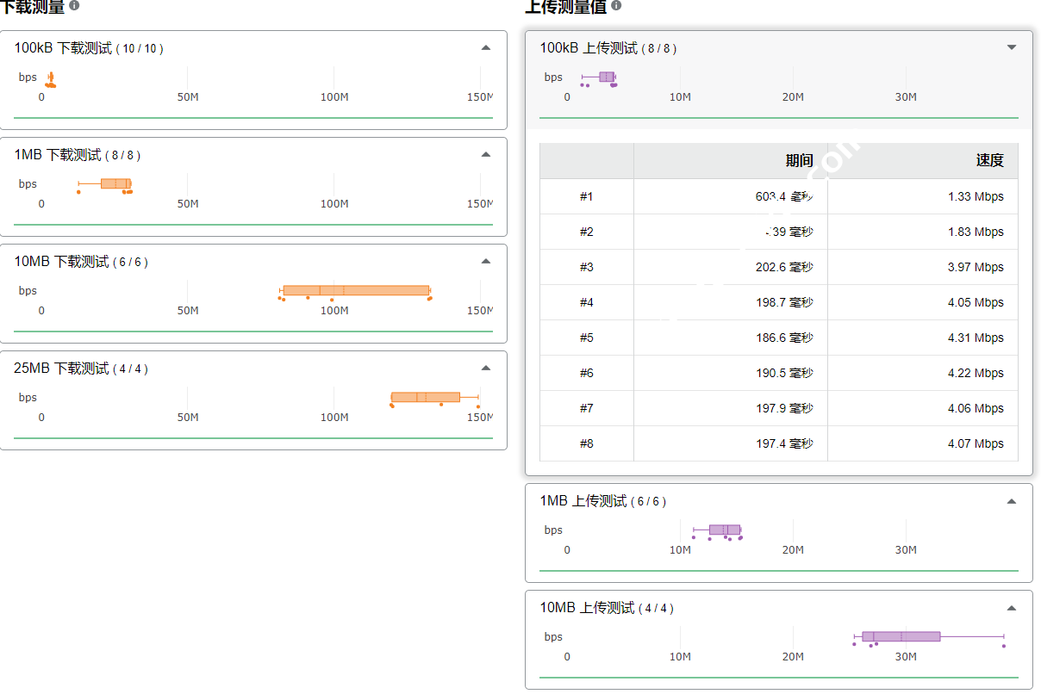The image size is (1041, 694).
Task: Click info icon beside 上传测量值 heading
Action: point(616,5)
